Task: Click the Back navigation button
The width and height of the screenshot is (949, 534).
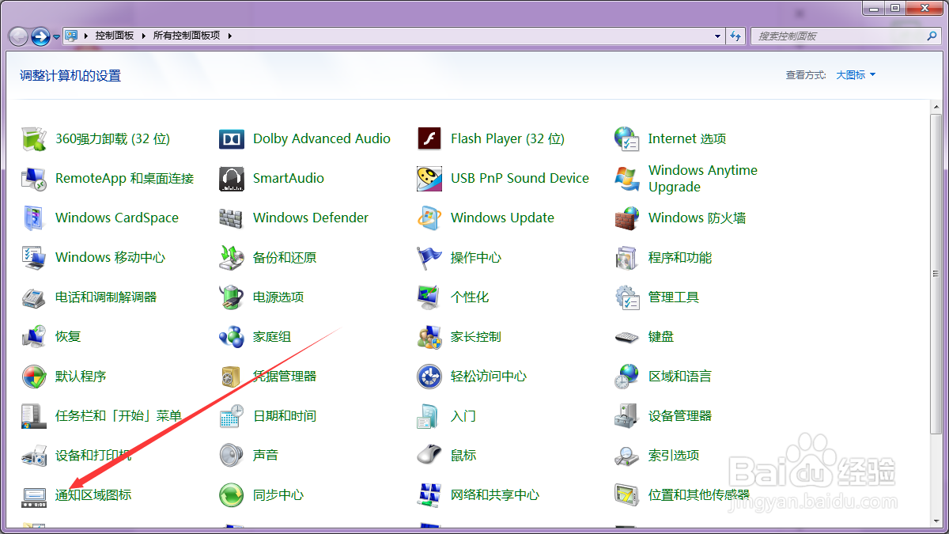Action: (17, 36)
